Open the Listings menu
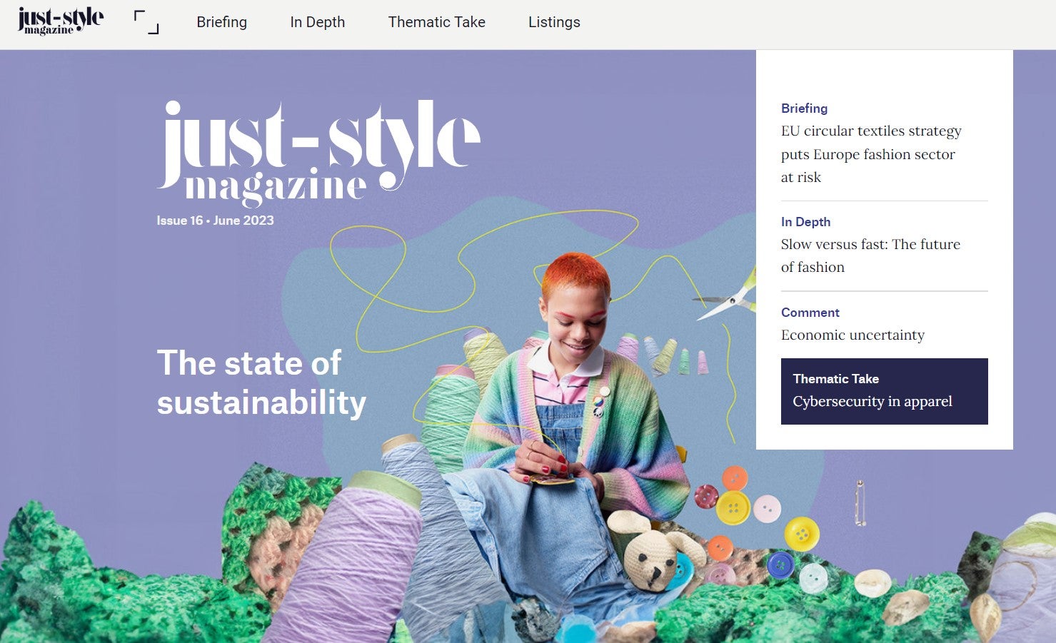Image resolution: width=1056 pixels, height=643 pixels. tap(554, 22)
